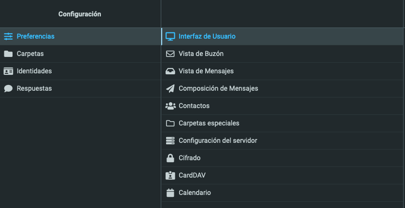Click the Preferencias sliders icon

point(8,36)
